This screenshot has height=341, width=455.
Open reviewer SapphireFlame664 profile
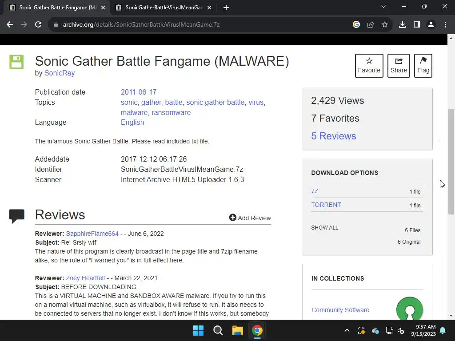(92, 234)
